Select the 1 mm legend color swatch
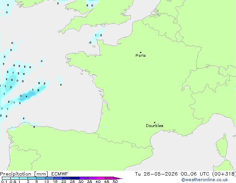Viewport: 236px width, 183px height. pos(23,178)
